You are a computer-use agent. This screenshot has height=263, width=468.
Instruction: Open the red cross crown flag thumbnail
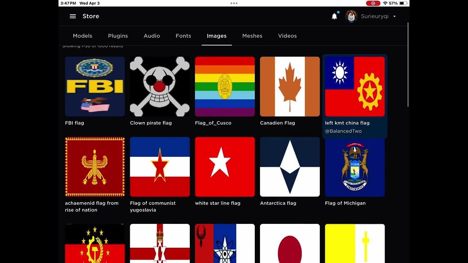coord(160,243)
